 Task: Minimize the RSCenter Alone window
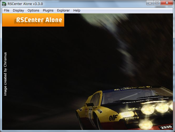pyautogui.click(x=150, y=3)
